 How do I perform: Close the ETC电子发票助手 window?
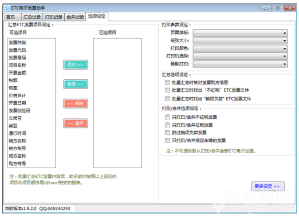pyautogui.click(x=290, y=8)
